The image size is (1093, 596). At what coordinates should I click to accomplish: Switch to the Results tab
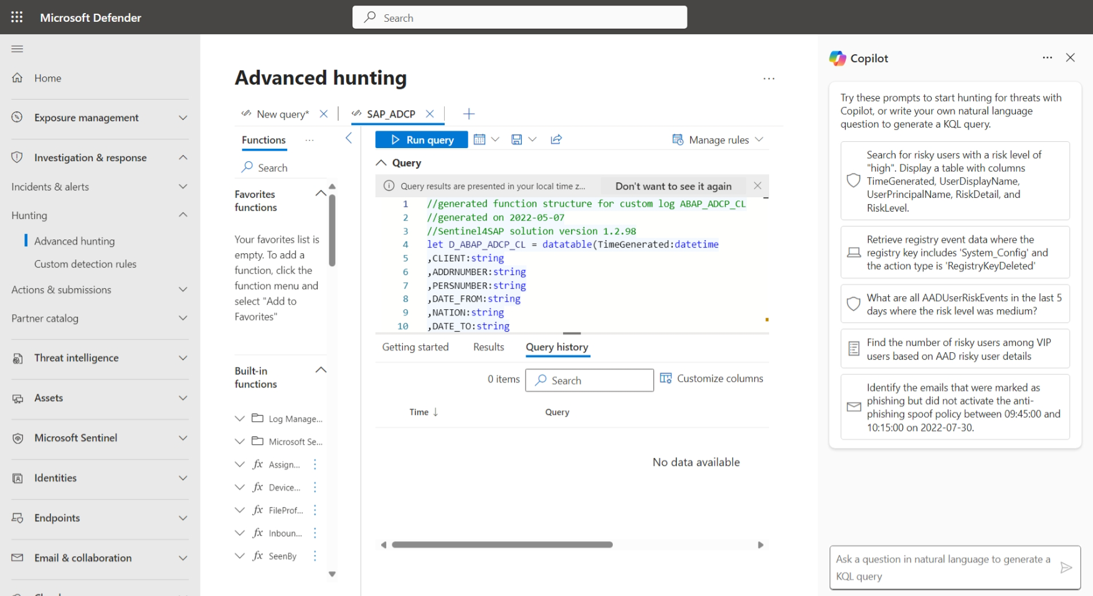488,347
